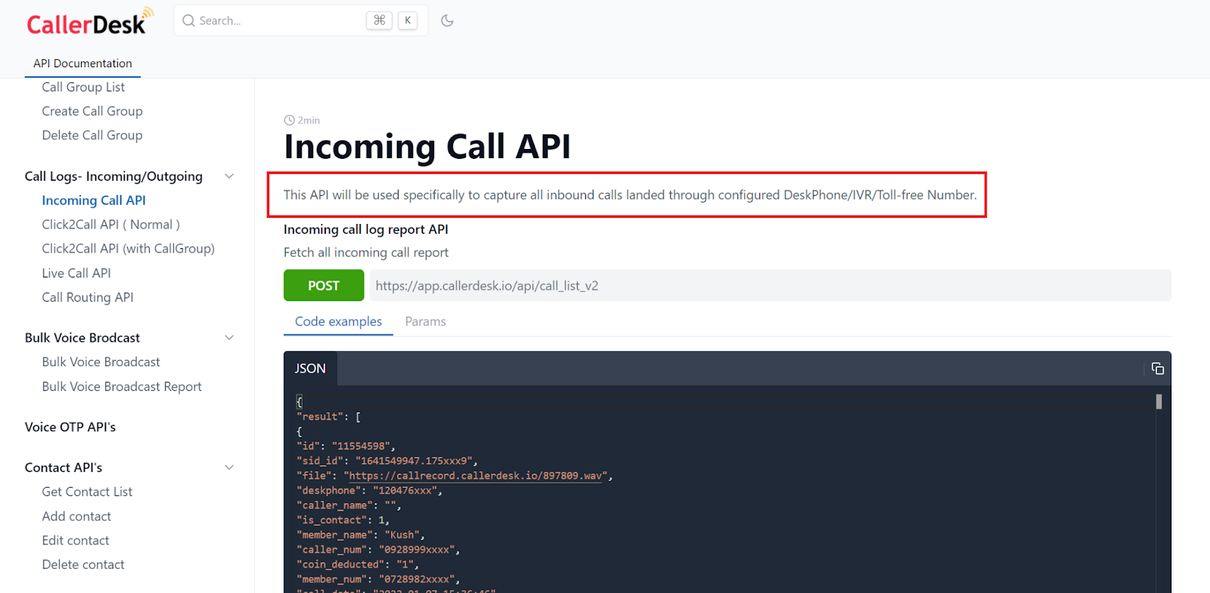Open Click2Call API ( Normal ) page
This screenshot has height=593, width=1210.
tap(110, 225)
